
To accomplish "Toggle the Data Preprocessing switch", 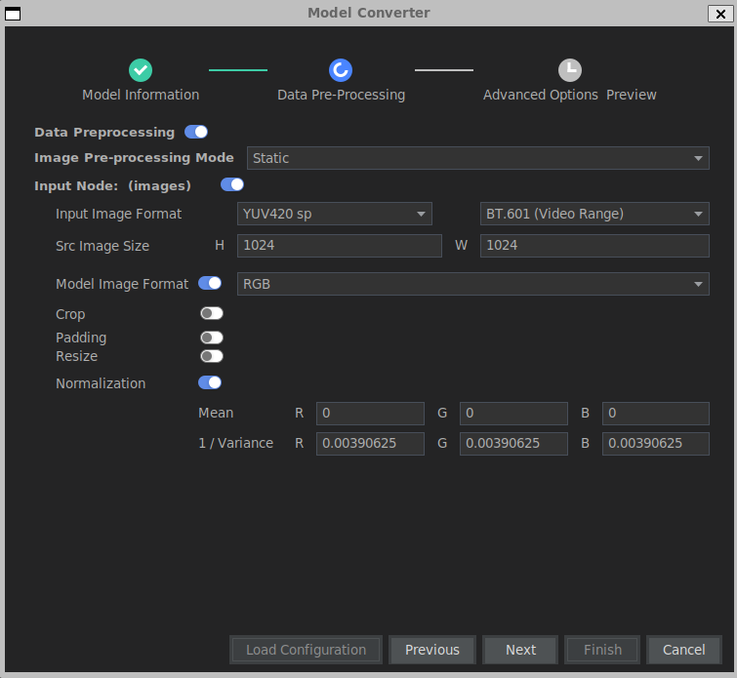I will (x=196, y=132).
